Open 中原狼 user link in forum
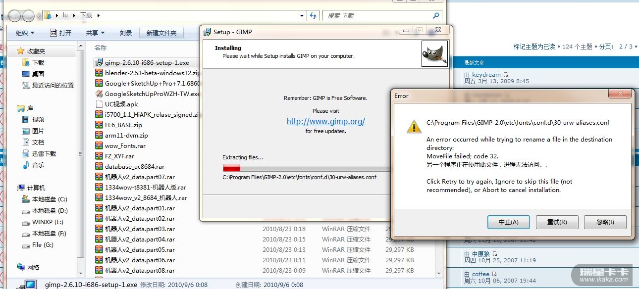This screenshot has width=639, height=289. 481,254
